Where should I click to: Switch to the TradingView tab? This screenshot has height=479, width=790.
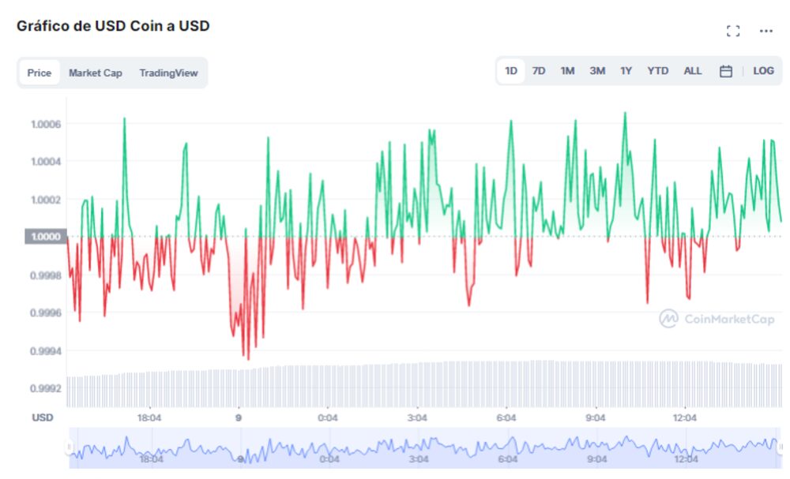tap(168, 73)
